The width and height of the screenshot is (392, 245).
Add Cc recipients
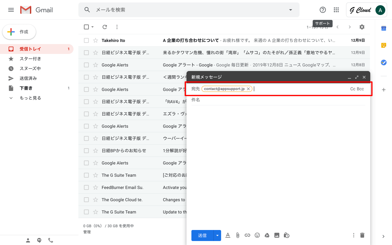pyautogui.click(x=353, y=89)
